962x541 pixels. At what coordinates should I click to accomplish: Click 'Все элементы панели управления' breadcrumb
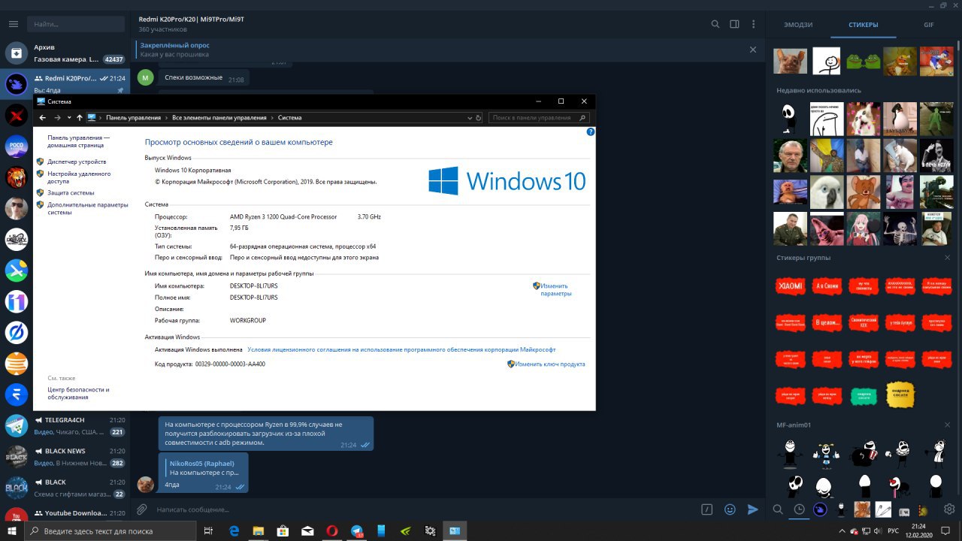click(x=219, y=118)
